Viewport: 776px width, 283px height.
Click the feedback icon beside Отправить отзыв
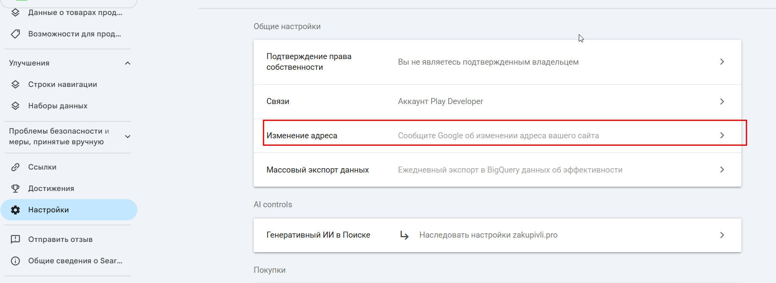click(15, 239)
